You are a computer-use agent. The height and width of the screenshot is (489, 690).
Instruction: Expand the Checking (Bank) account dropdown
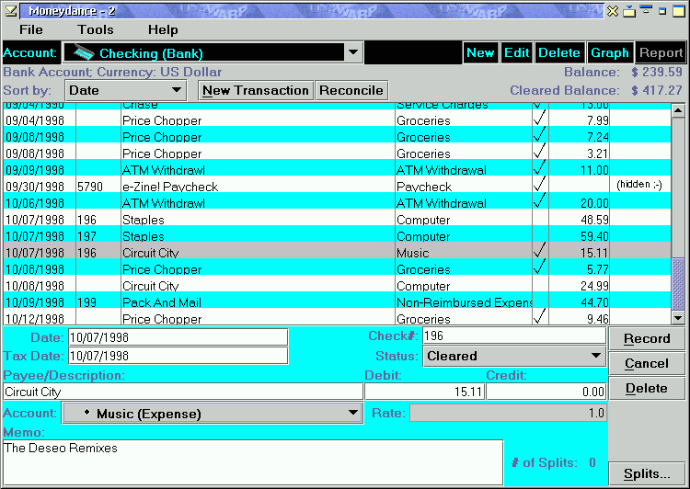tap(353, 52)
